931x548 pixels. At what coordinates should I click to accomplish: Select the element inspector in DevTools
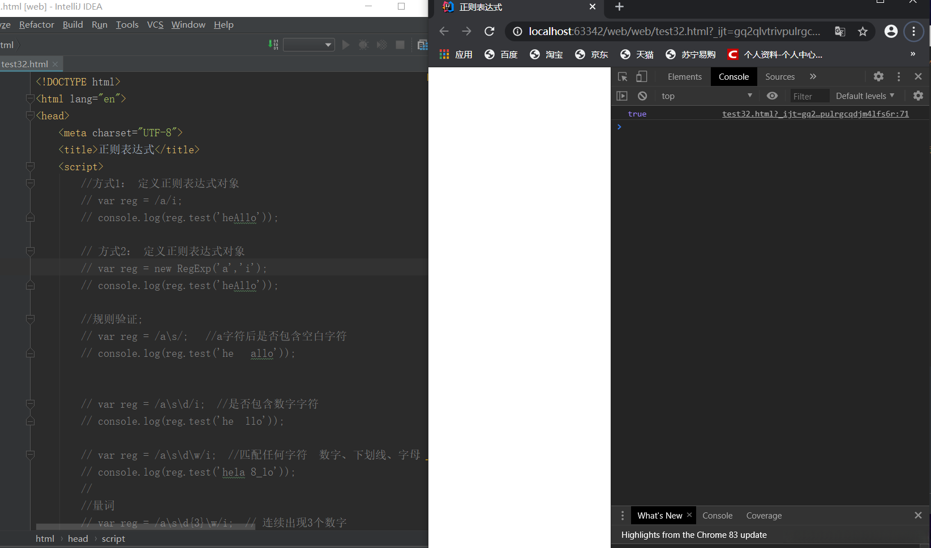click(623, 76)
